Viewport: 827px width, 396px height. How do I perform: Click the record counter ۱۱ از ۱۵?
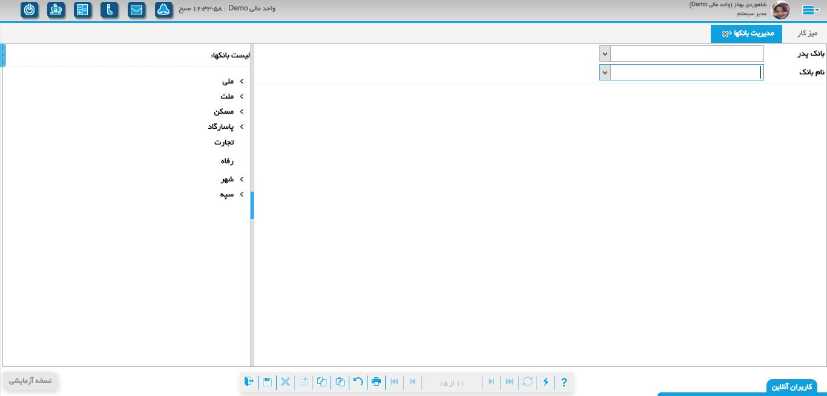click(x=452, y=383)
